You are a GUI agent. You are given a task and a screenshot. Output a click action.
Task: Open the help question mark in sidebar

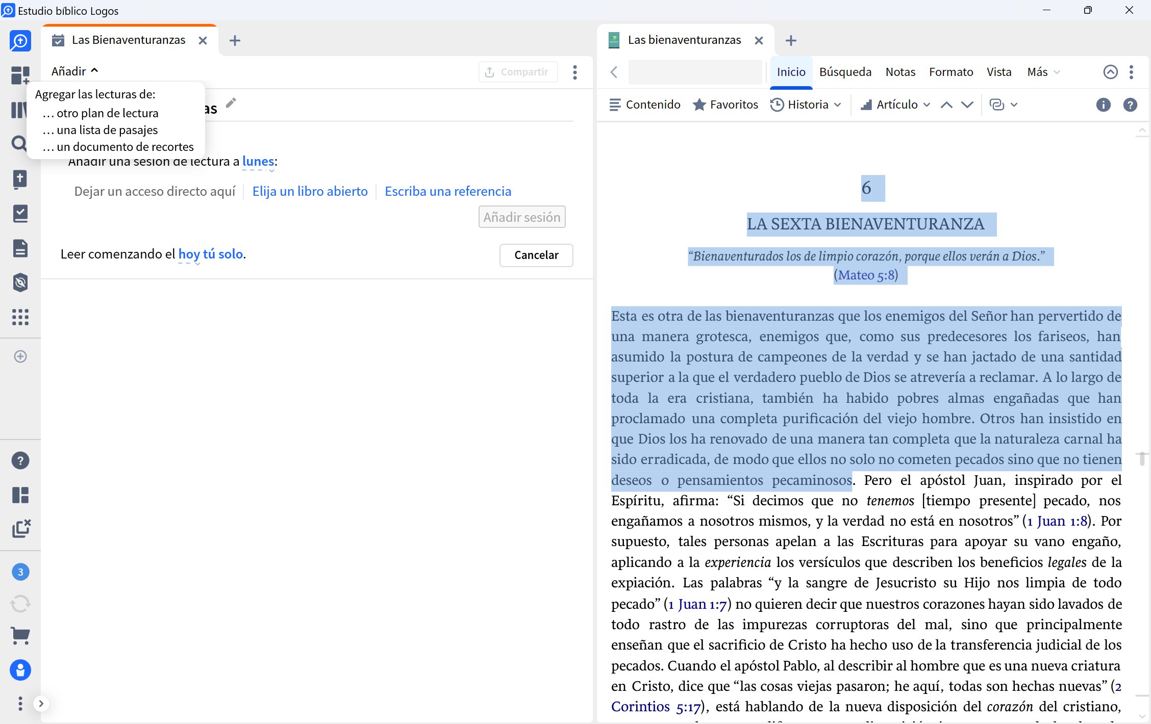tap(20, 460)
